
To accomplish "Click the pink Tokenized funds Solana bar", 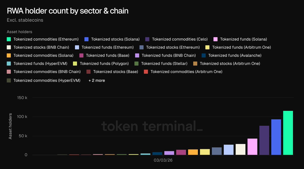I will (x=252, y=147).
